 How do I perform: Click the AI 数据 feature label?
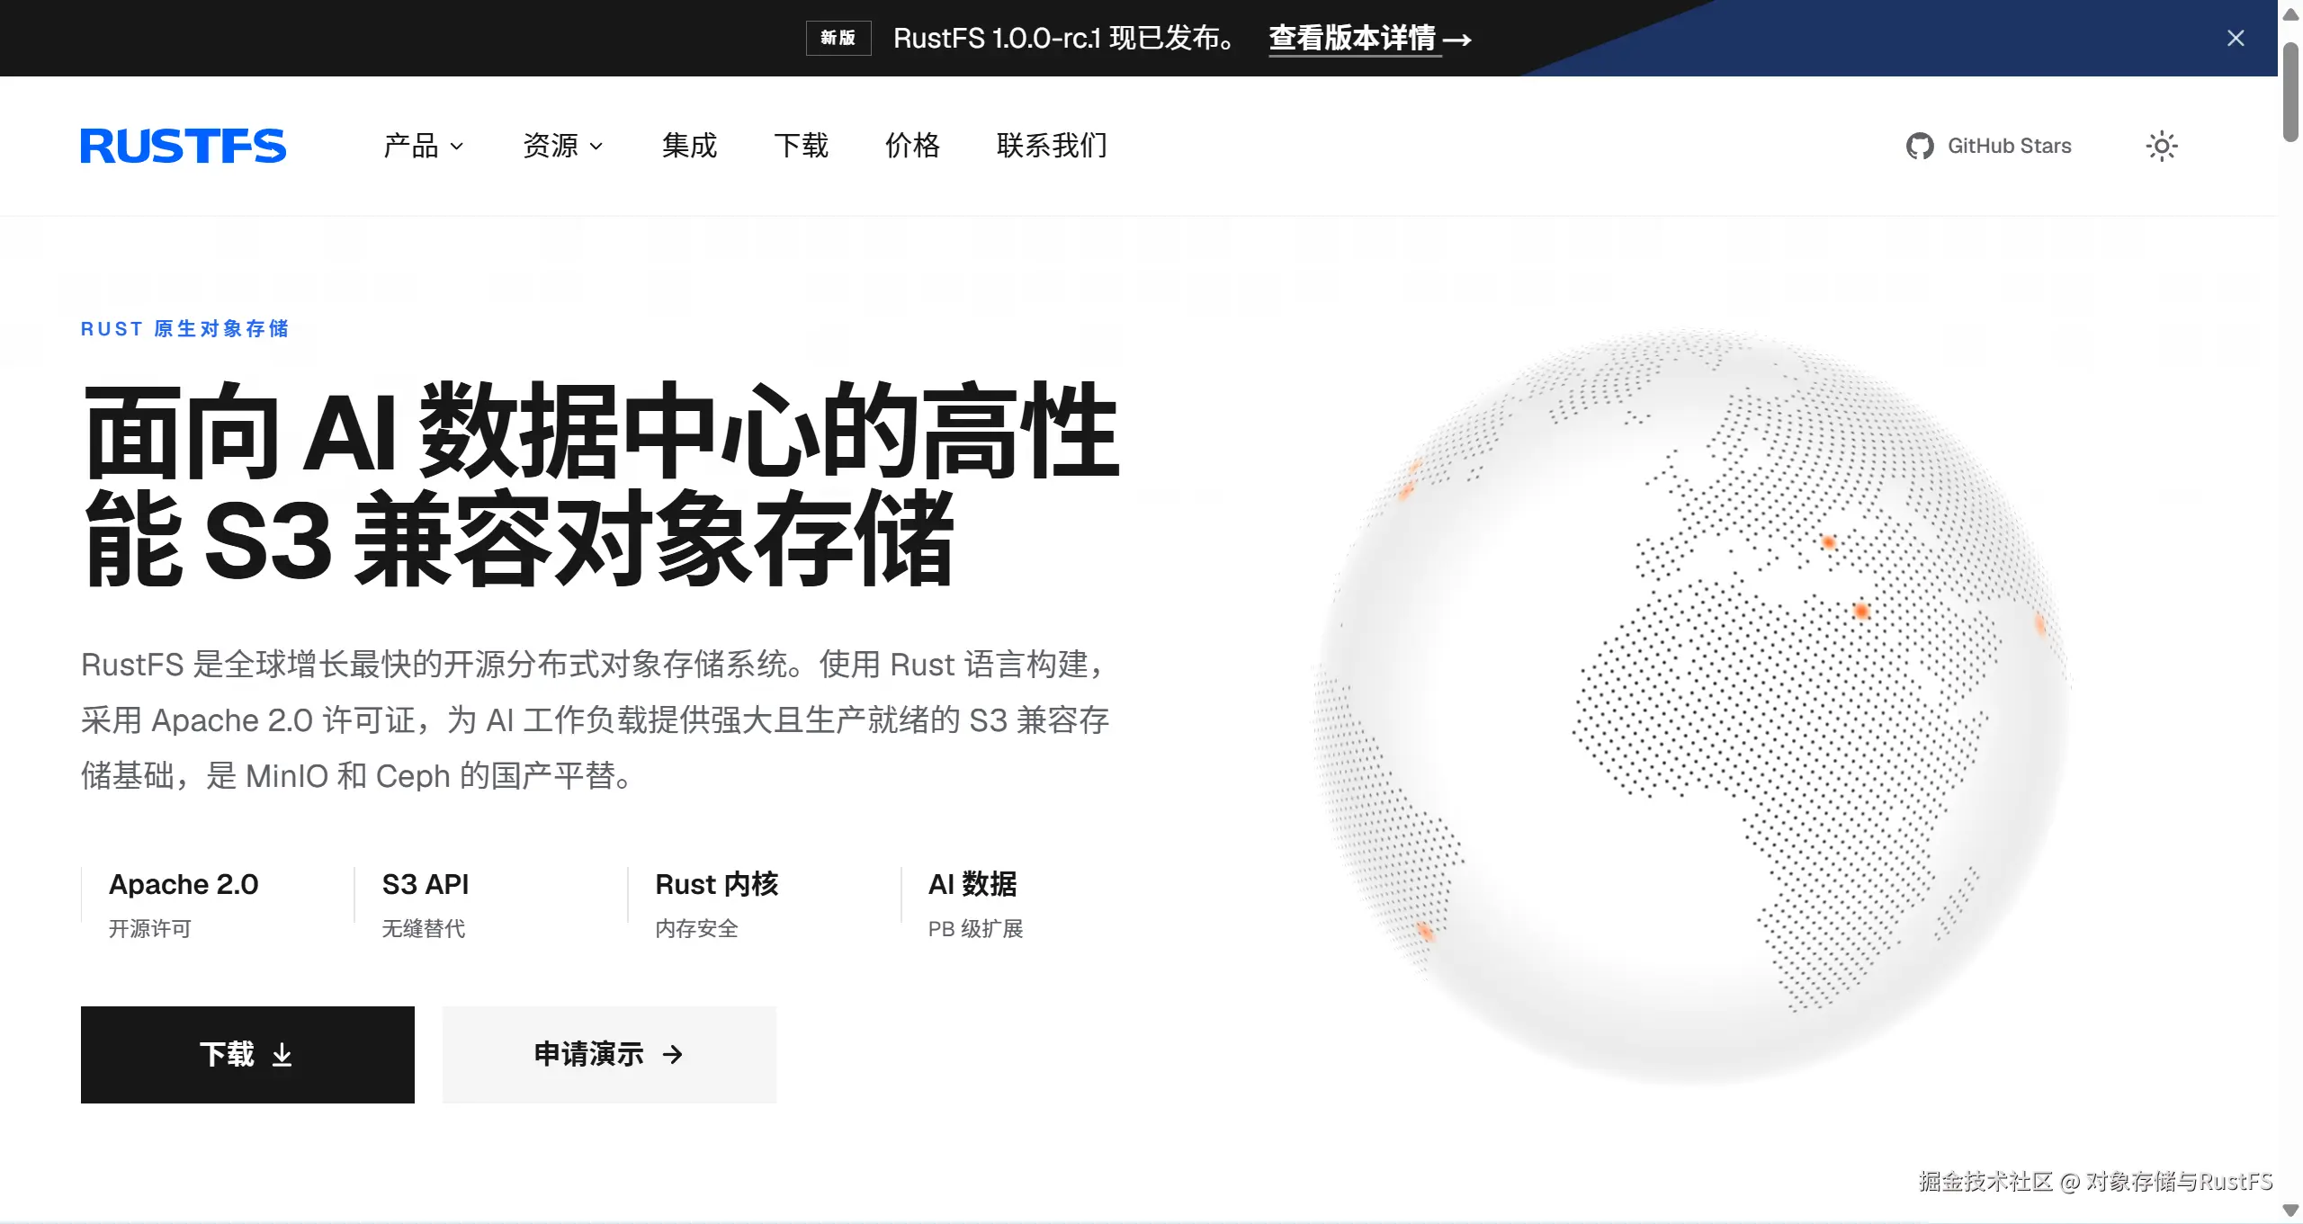click(972, 884)
